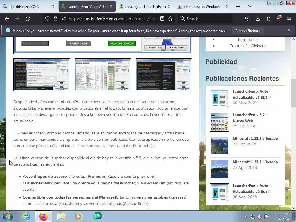Go back to the previous page
296x222 pixels.
(x=7, y=19)
